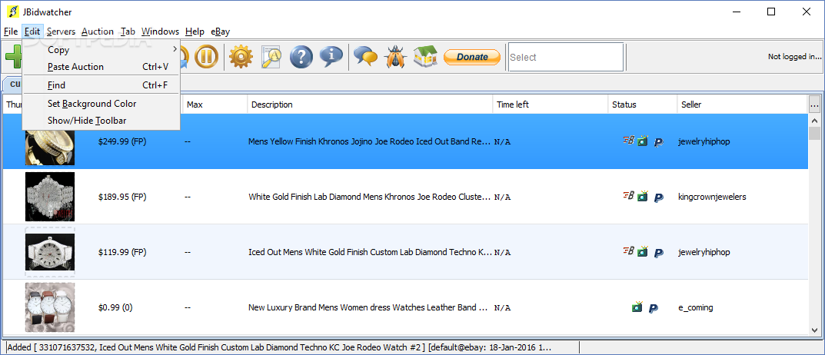825x355 pixels.
Task: Click the PayPal icon in $119.99 row
Action: [658, 253]
